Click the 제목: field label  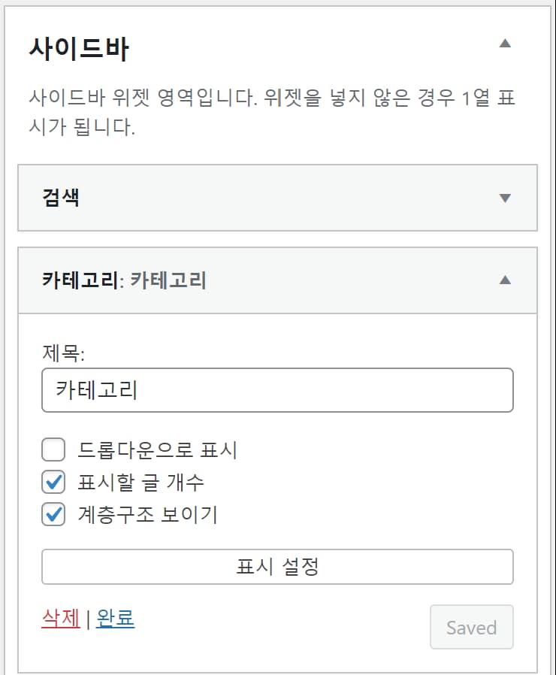(63, 353)
